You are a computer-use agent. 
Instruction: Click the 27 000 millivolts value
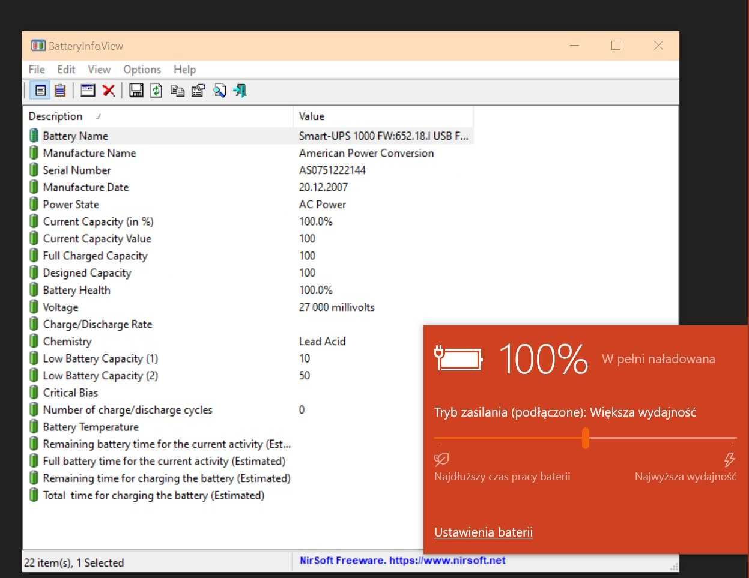click(336, 307)
